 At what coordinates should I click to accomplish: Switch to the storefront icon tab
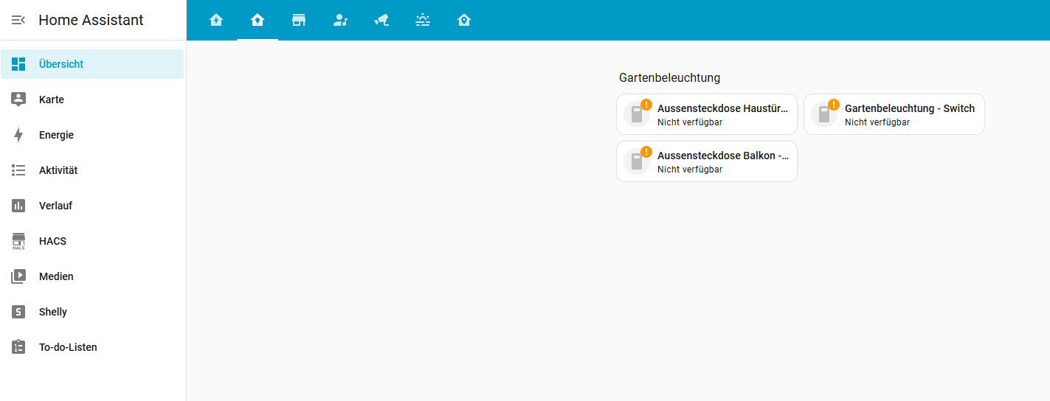click(299, 20)
